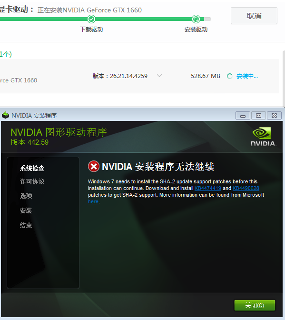Click the NVIDIA logo in installer header
The width and height of the screenshot is (285, 320).
pos(263,136)
